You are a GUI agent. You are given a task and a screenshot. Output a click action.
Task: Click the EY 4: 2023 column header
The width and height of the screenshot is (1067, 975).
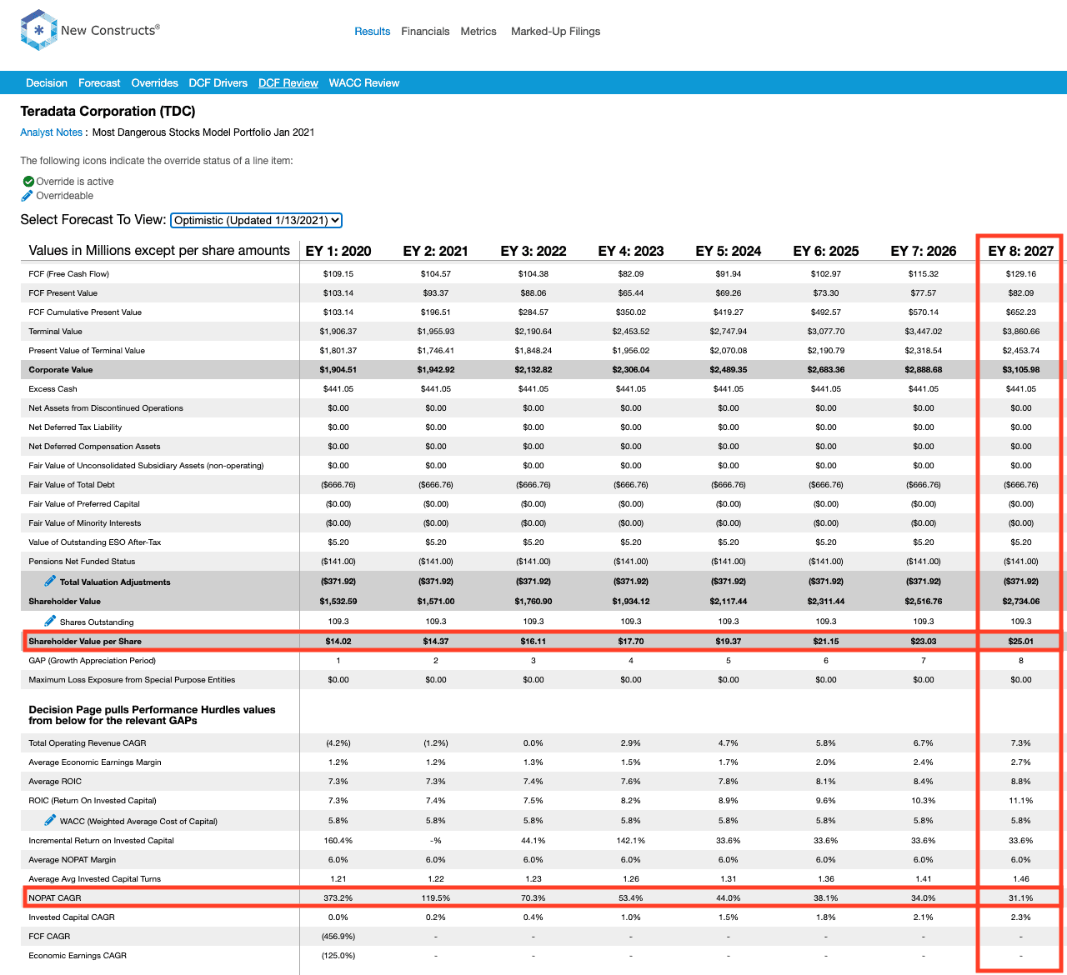[x=631, y=251]
